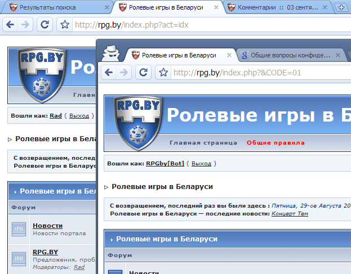Click breadcrumb Ролевые игры в Беларуси, incognito window
The width and height of the screenshot is (351, 274).
click(162, 187)
